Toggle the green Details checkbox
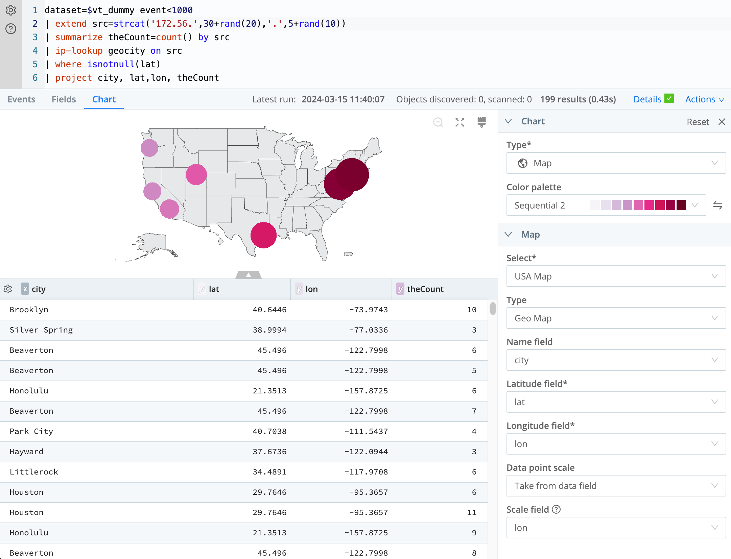The width and height of the screenshot is (731, 559). point(669,99)
